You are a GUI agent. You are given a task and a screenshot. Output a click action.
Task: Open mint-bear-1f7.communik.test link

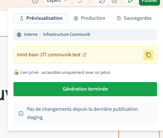click(x=49, y=55)
